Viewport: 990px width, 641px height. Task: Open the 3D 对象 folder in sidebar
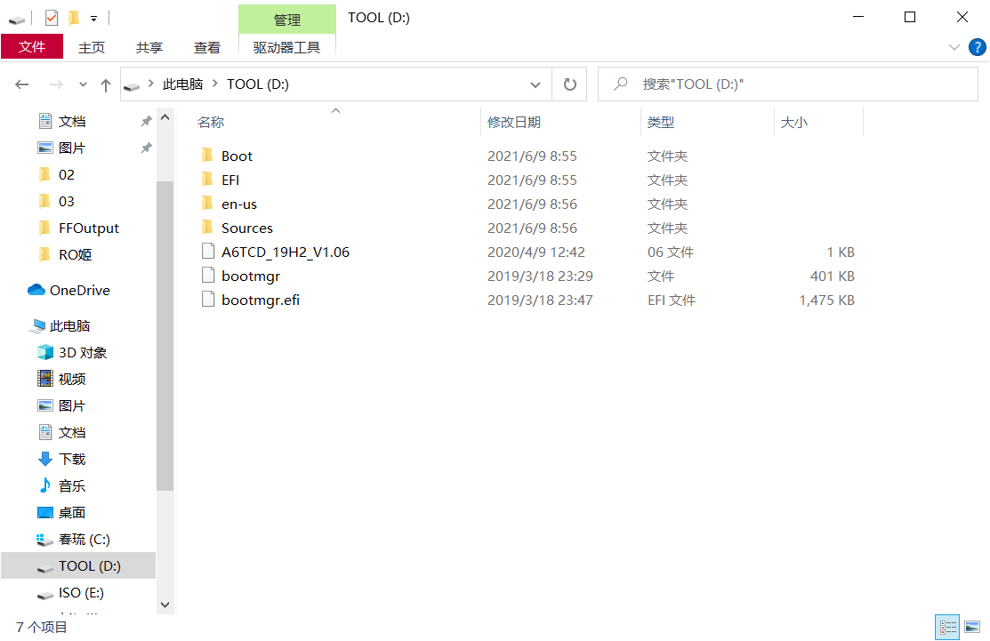pos(82,352)
